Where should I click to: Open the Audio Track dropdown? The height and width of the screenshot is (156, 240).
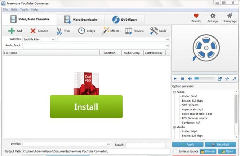pyautogui.click(x=96, y=45)
